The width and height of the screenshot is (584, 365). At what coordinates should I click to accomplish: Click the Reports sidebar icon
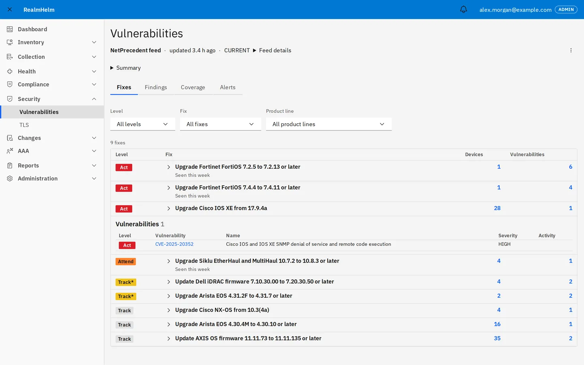pyautogui.click(x=10, y=165)
